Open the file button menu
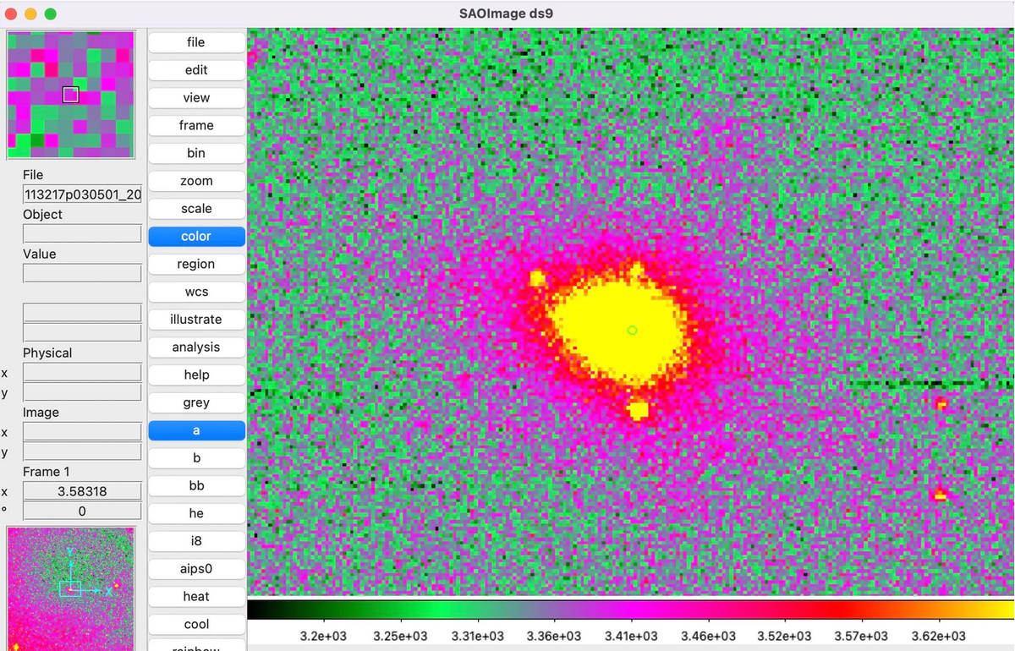Screen dimensions: 1015x651 pos(196,42)
